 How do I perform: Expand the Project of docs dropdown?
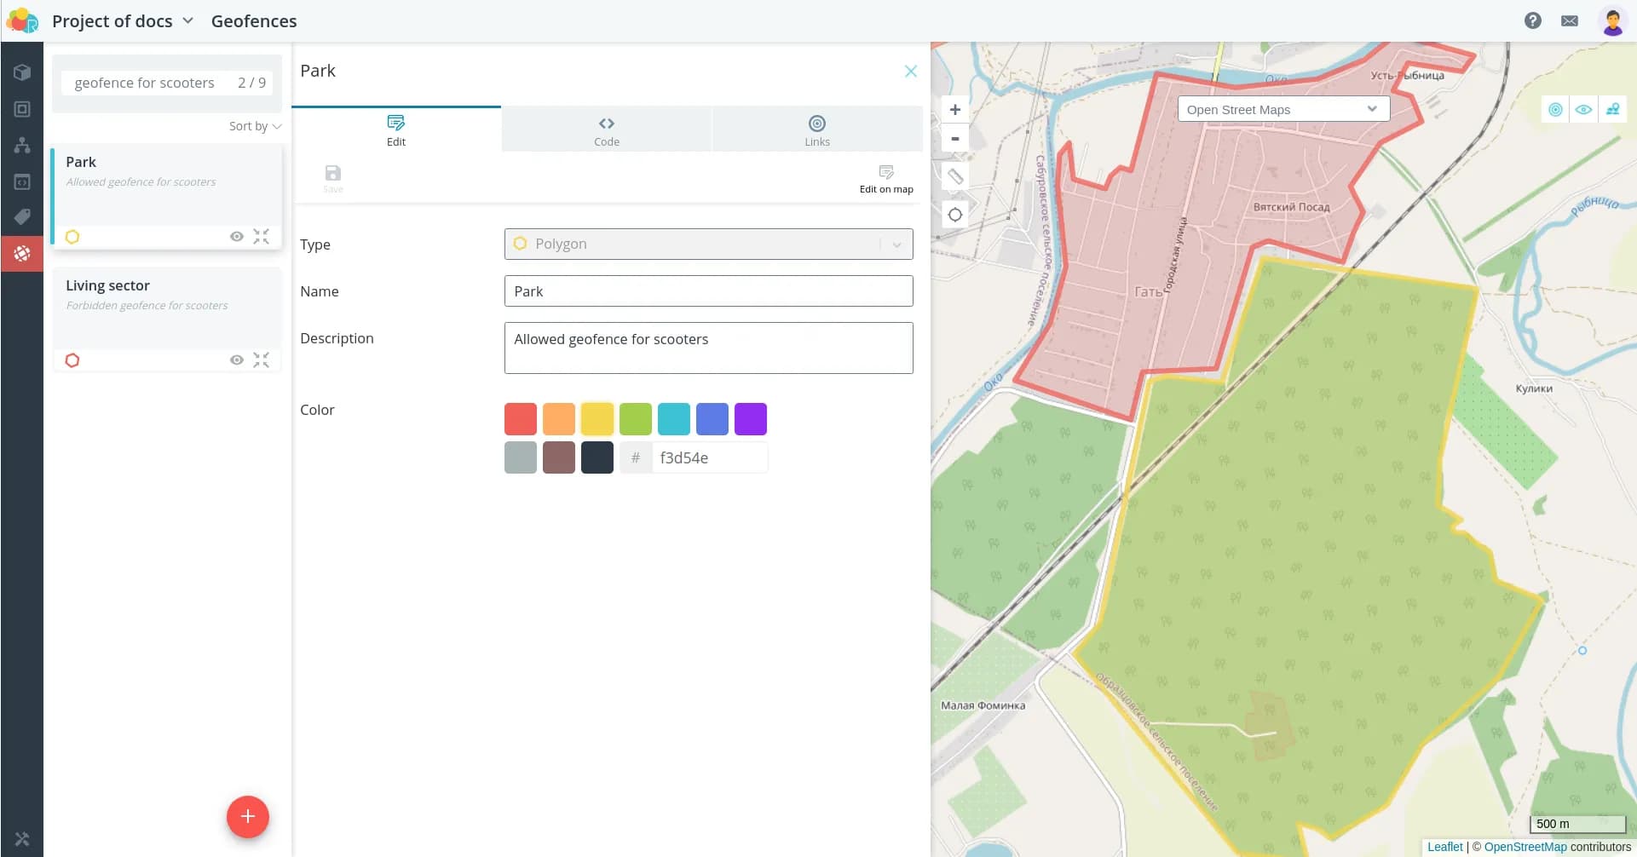point(187,20)
